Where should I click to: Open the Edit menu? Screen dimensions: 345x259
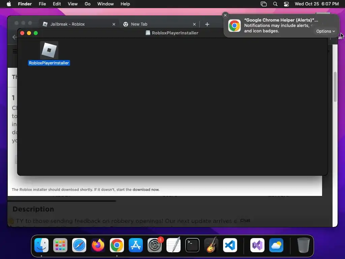tap(57, 4)
